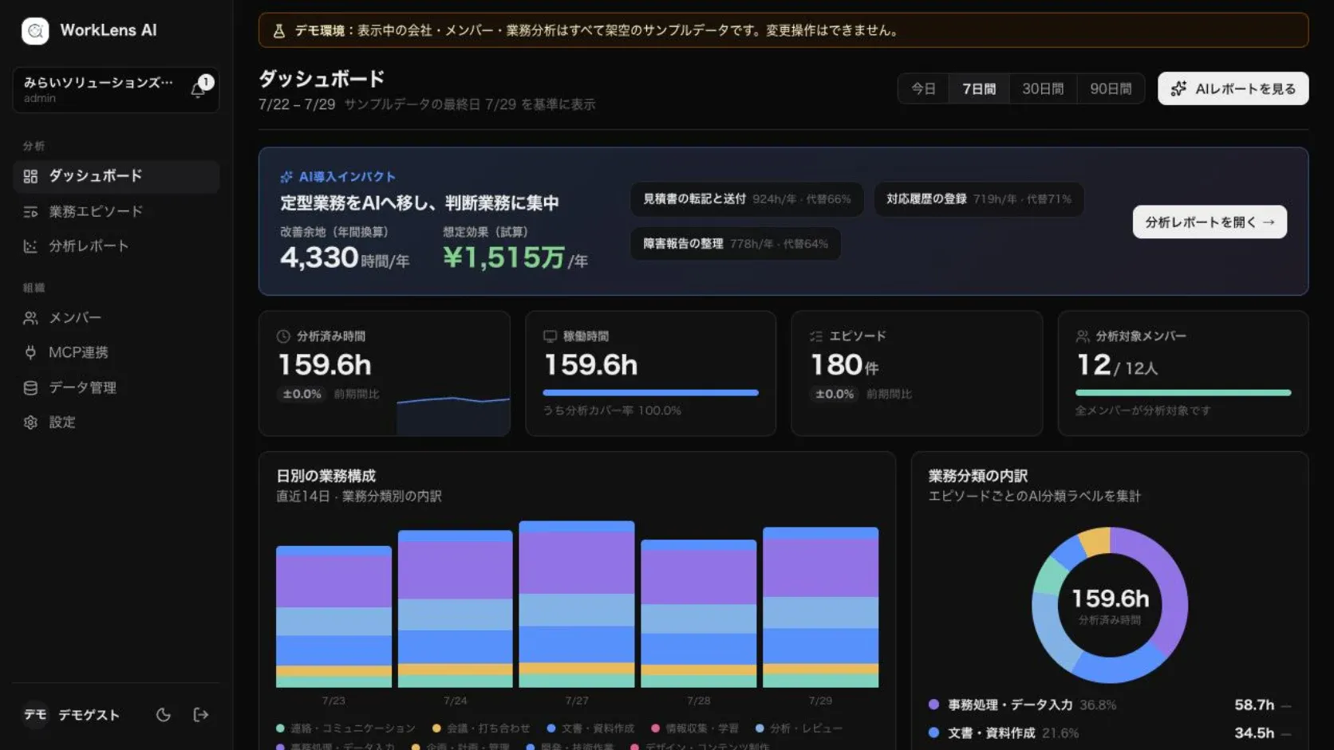Click the 日別の業務構成 chart title
The image size is (1334, 750).
pyautogui.click(x=326, y=477)
